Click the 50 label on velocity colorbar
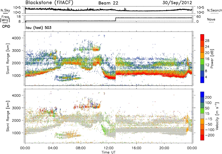This screenshot has width=222, height=154. click(207, 108)
